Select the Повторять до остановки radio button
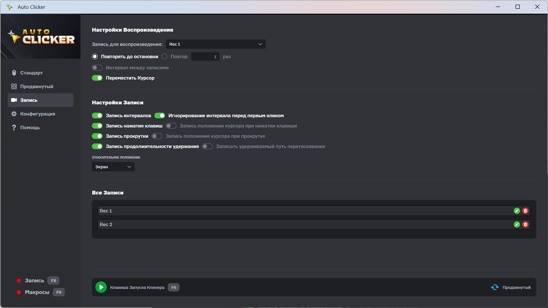Image resolution: width=548 pixels, height=308 pixels. (x=95, y=56)
